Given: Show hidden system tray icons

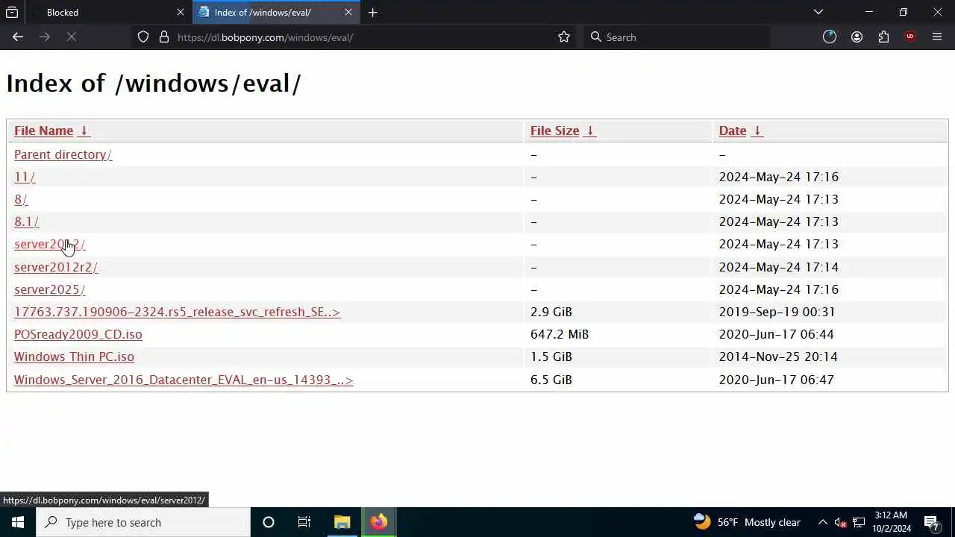Looking at the screenshot, I should click(822, 522).
